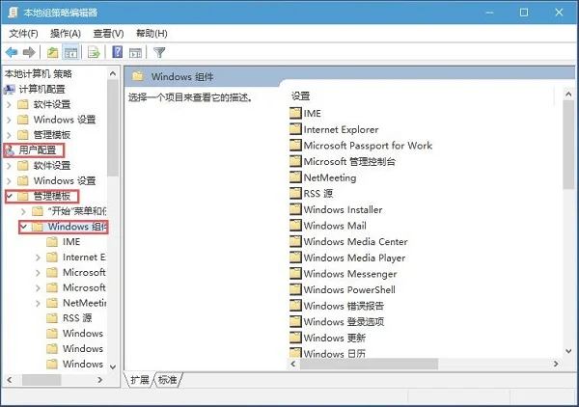Screen dimensions: 579x407
Task: Expand the NetMeeting tree node arrow
Action: 38,303
